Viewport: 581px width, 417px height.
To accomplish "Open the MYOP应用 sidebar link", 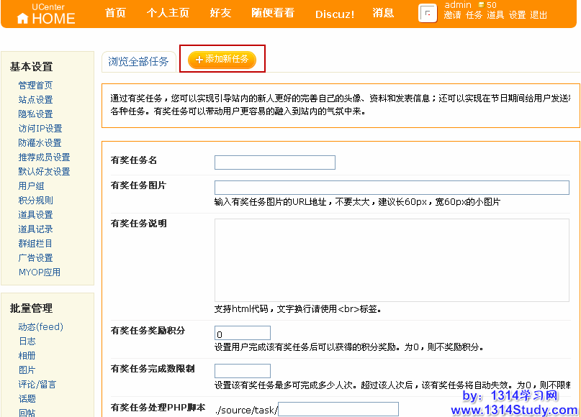I will (x=40, y=272).
